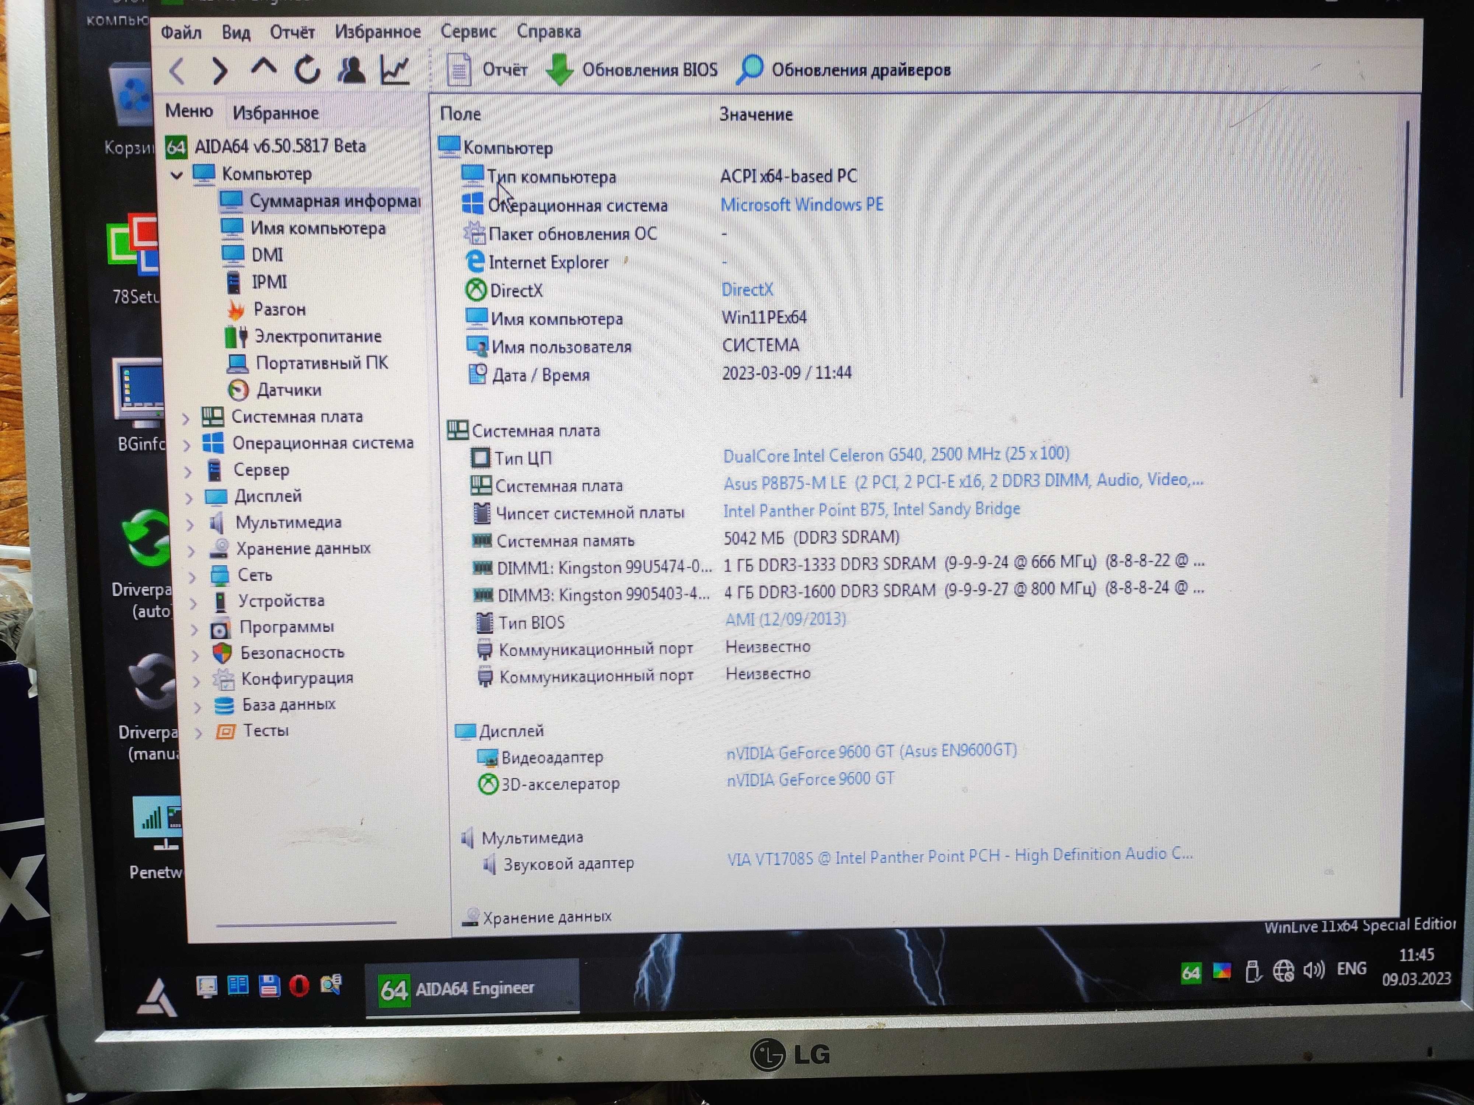Screen dimensions: 1474x1105
Task: Expand the Дисплей tree node
Action: tap(189, 498)
